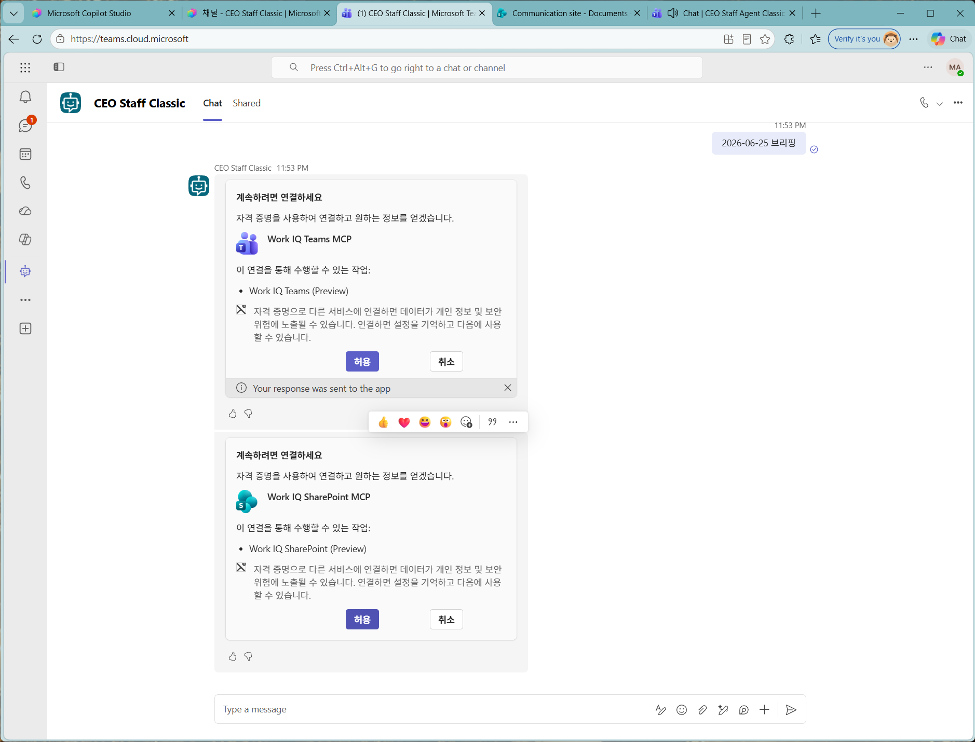
Task: Thumbs up the Work IQ SharePoint MCP card
Action: [x=233, y=656]
